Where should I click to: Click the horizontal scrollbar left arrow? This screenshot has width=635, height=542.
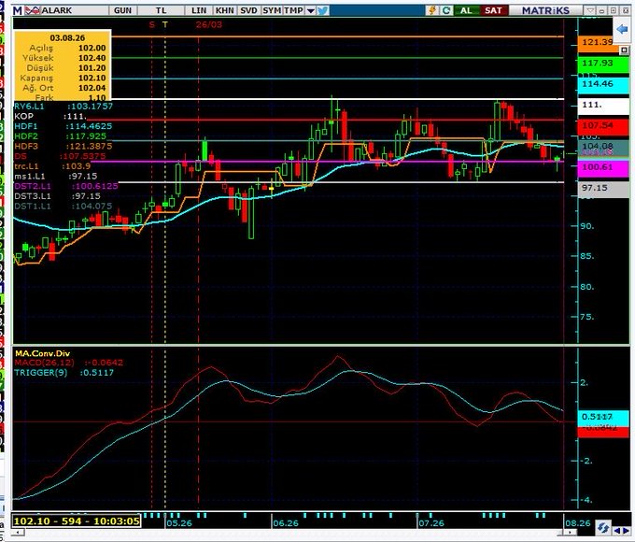click(17, 533)
